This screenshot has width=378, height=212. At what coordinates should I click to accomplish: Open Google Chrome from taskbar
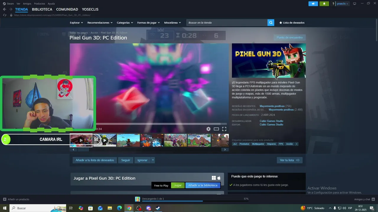point(129,208)
